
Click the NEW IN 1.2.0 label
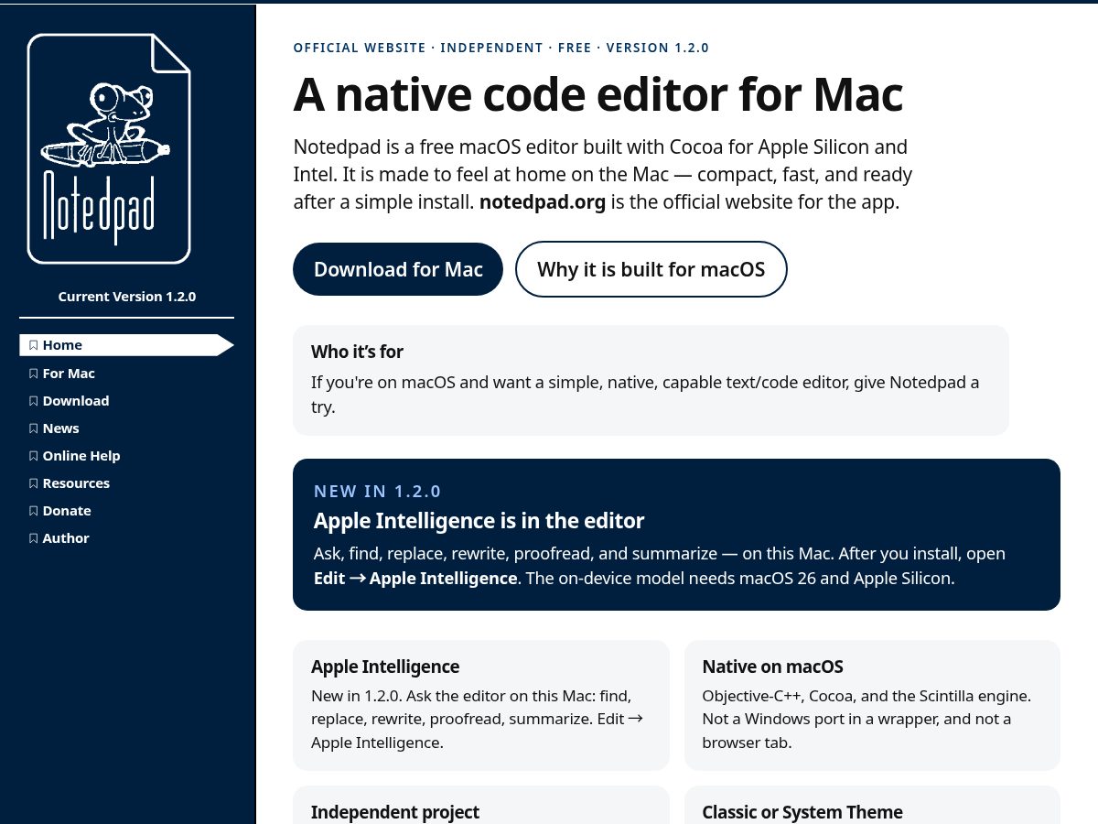click(378, 491)
